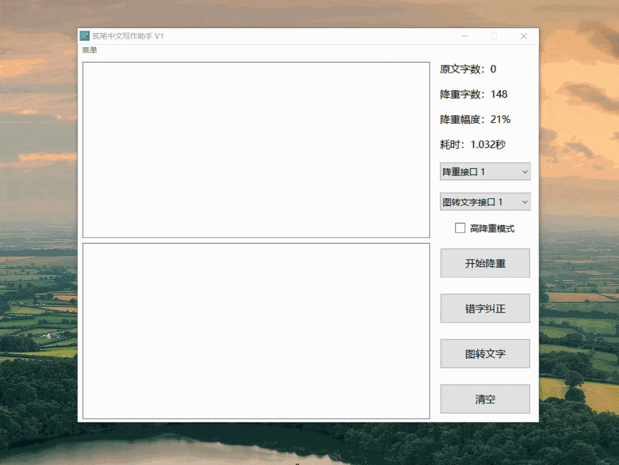Viewport: 619px width, 465px height.
Task: Click inside the lower result text area
Action: 256,331
